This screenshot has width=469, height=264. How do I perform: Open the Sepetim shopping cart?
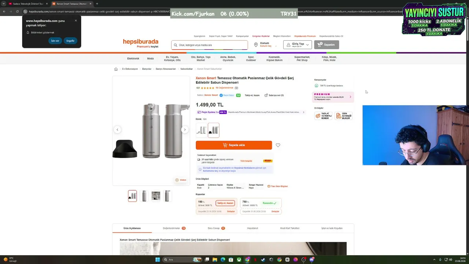[326, 45]
